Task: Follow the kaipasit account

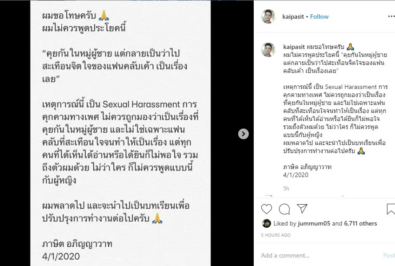Action: (319, 16)
